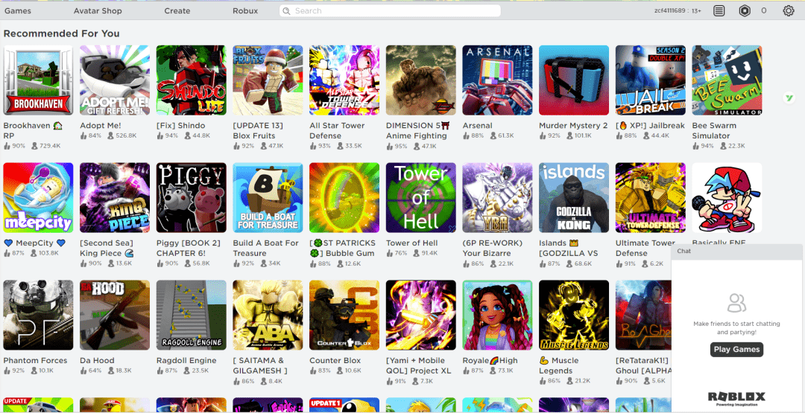Image resolution: width=805 pixels, height=413 pixels.
Task: Click the Counter Blox title text
Action: click(x=335, y=360)
